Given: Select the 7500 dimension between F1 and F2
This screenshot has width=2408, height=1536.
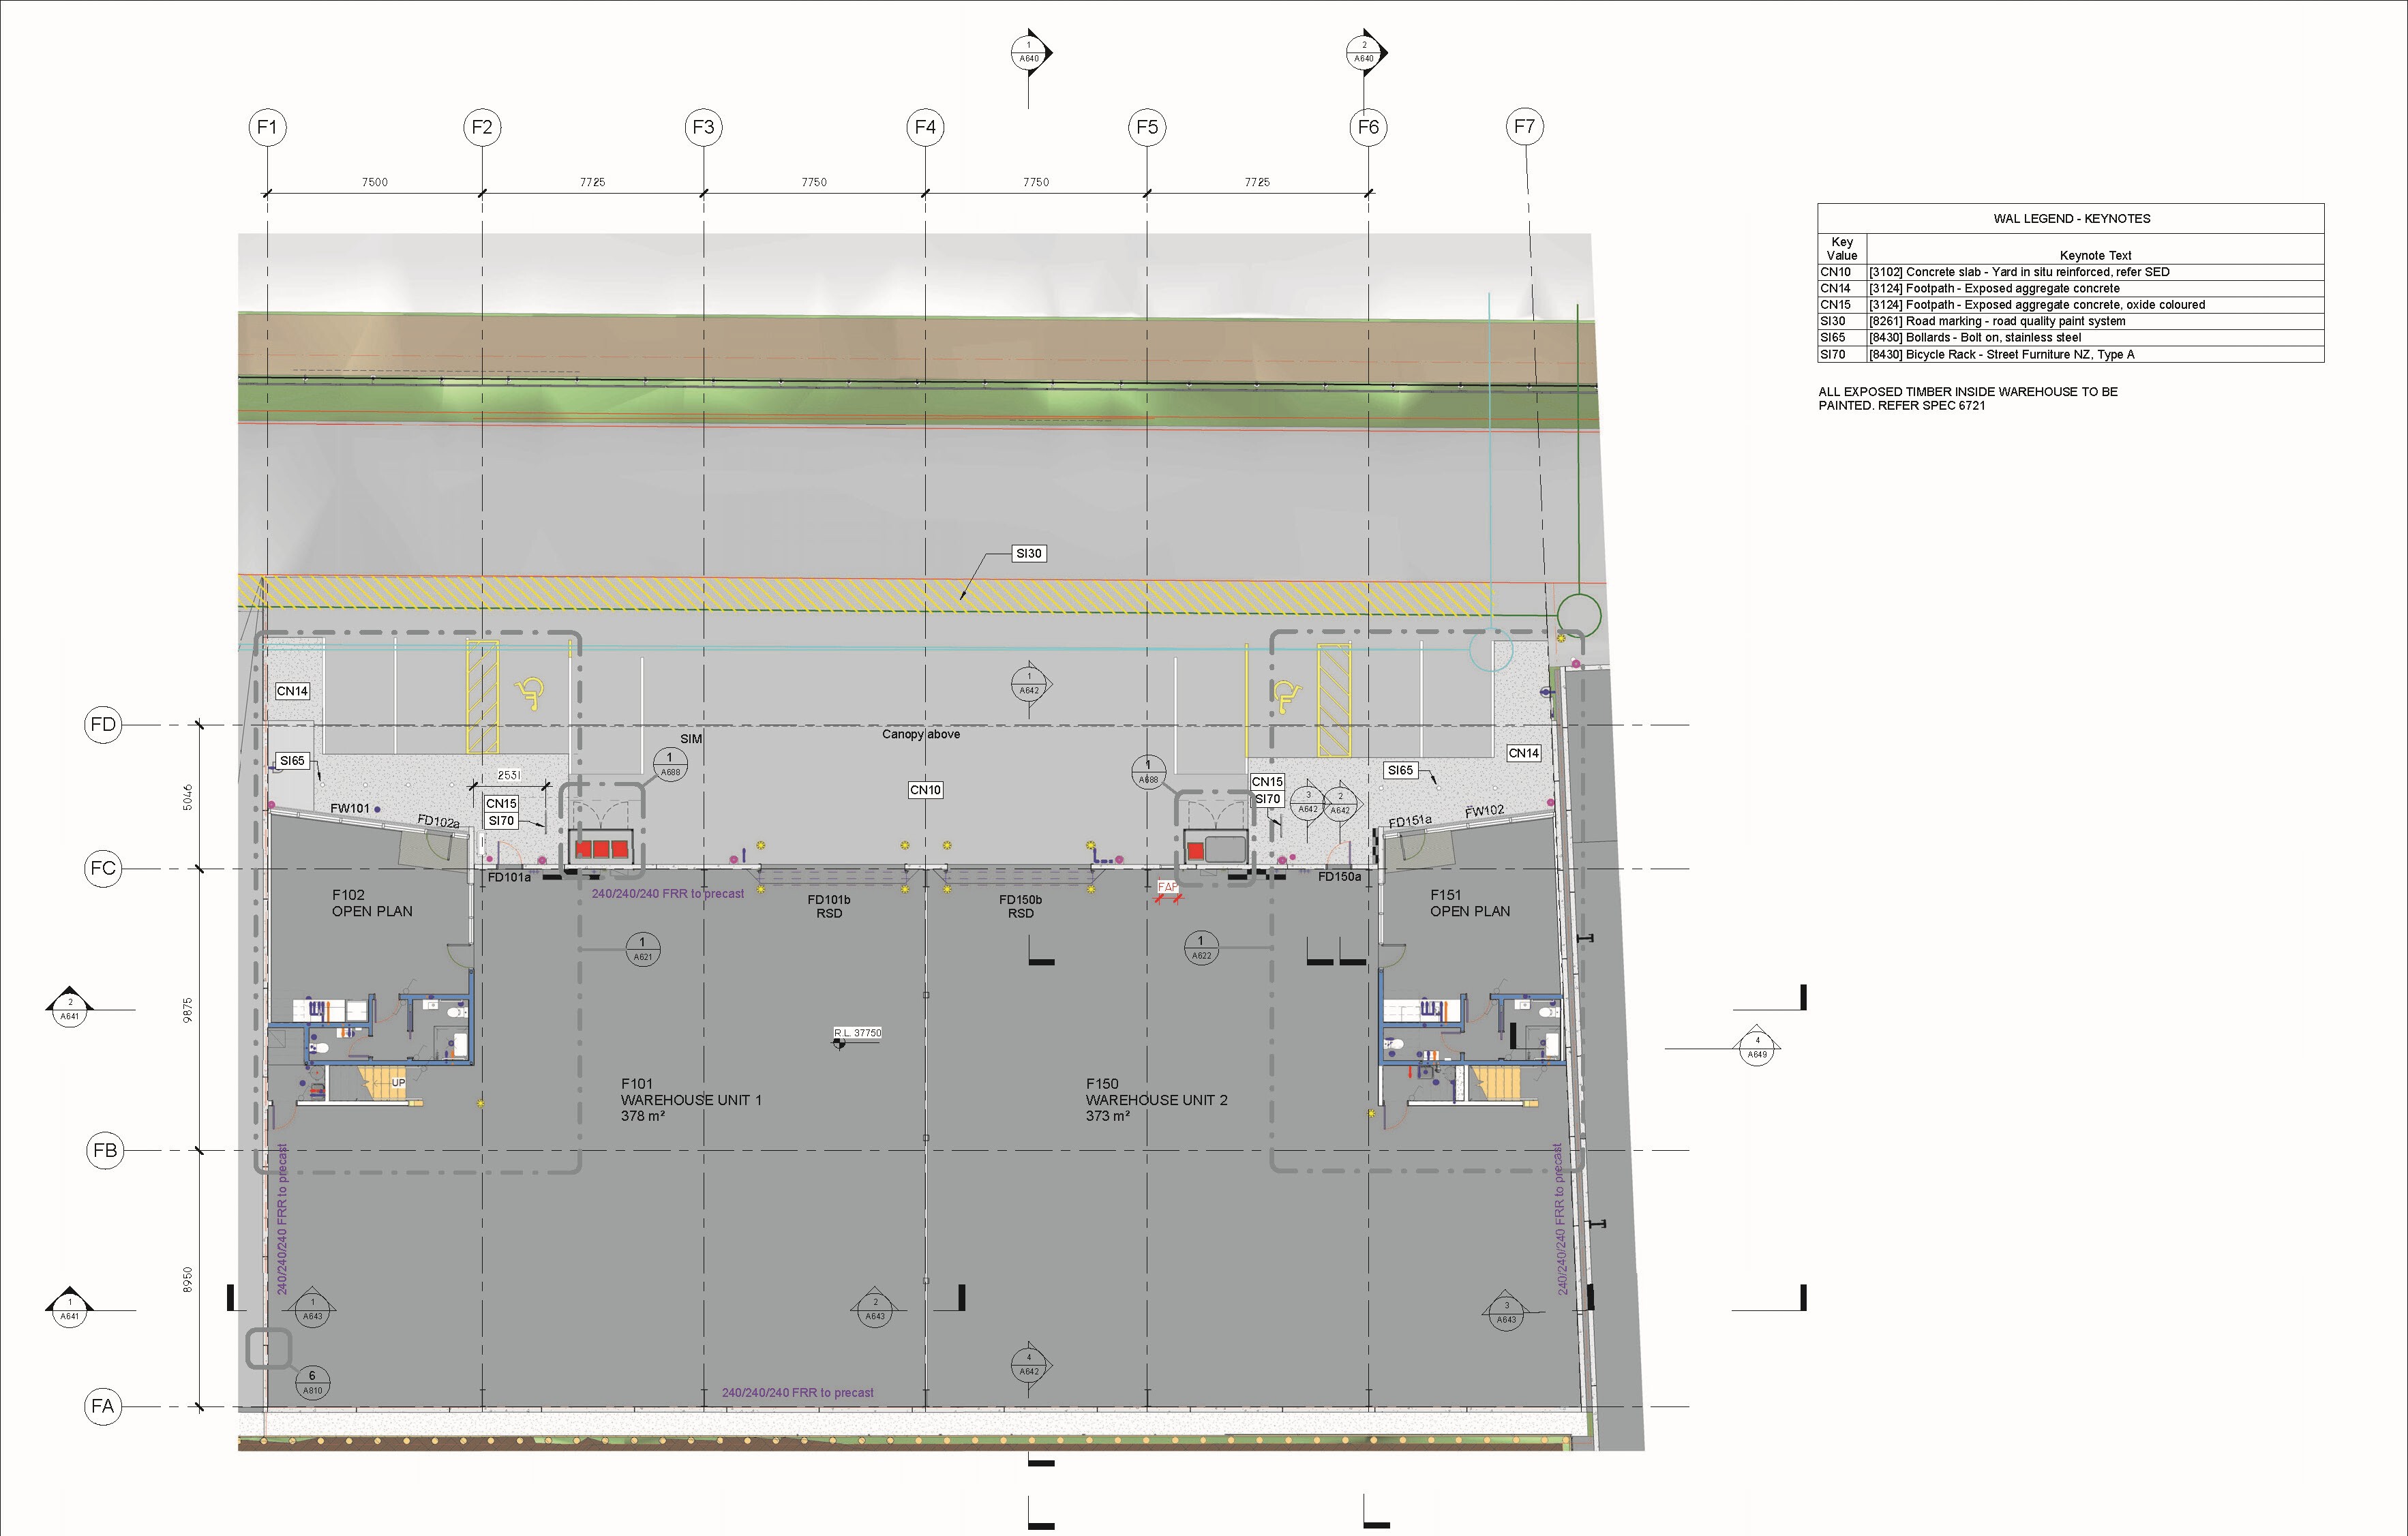Looking at the screenshot, I should (375, 182).
